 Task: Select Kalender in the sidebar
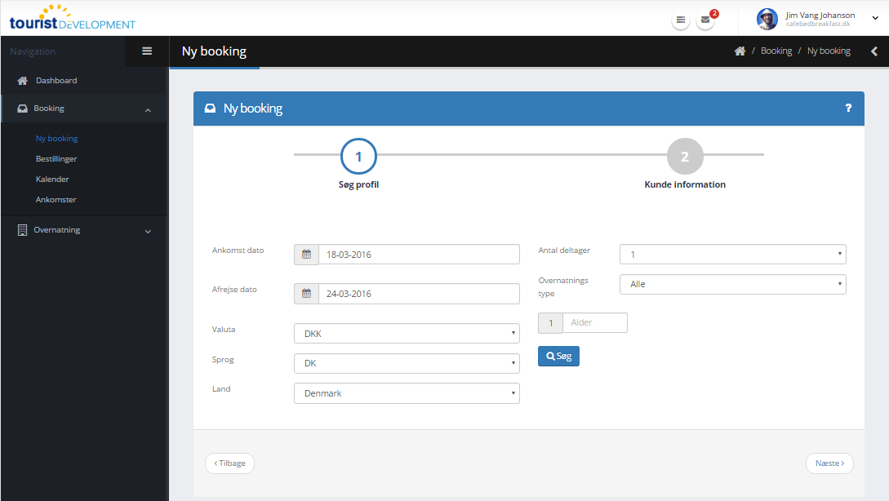coord(52,180)
